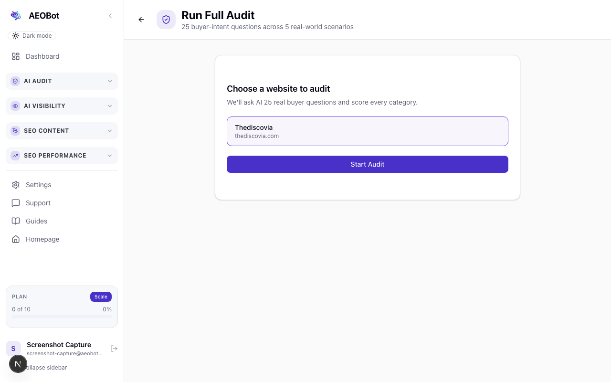The image size is (611, 382).
Task: Open the Guides menu item
Action: click(x=62, y=221)
